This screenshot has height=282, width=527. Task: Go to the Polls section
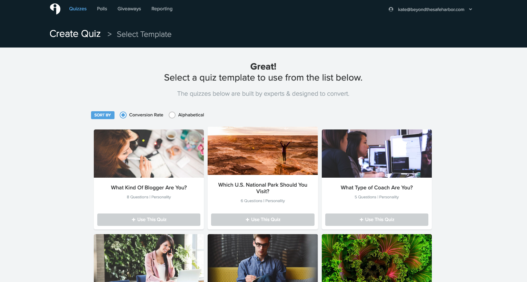[x=102, y=9]
